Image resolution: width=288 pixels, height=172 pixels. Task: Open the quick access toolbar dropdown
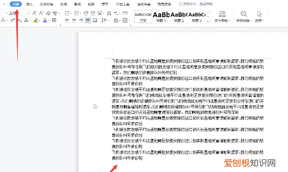pyautogui.click(x=4, y=4)
